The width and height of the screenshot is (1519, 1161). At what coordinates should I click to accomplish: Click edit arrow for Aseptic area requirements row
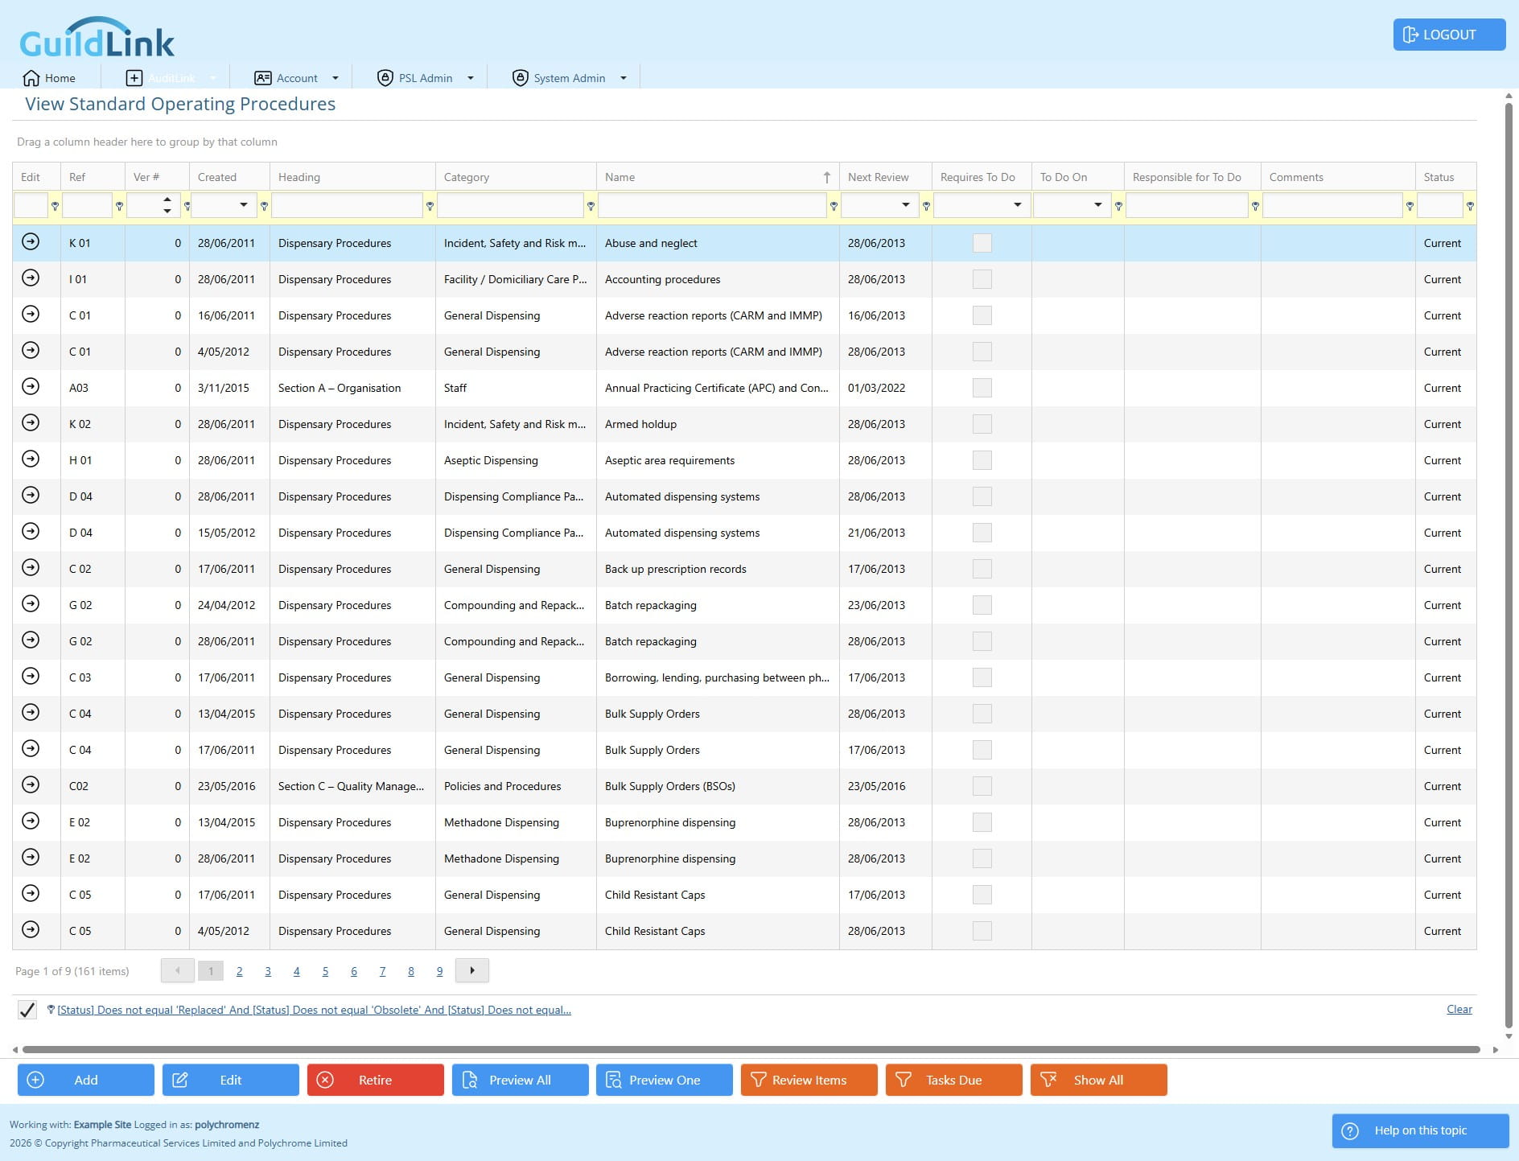[x=31, y=459]
